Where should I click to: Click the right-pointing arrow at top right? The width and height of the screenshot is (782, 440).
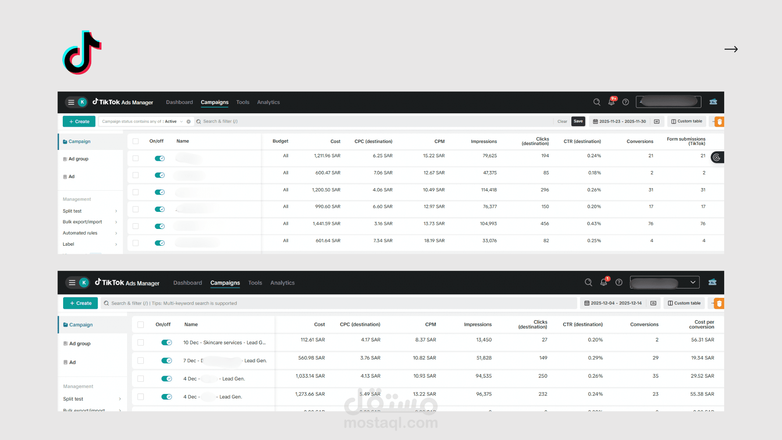pos(731,49)
